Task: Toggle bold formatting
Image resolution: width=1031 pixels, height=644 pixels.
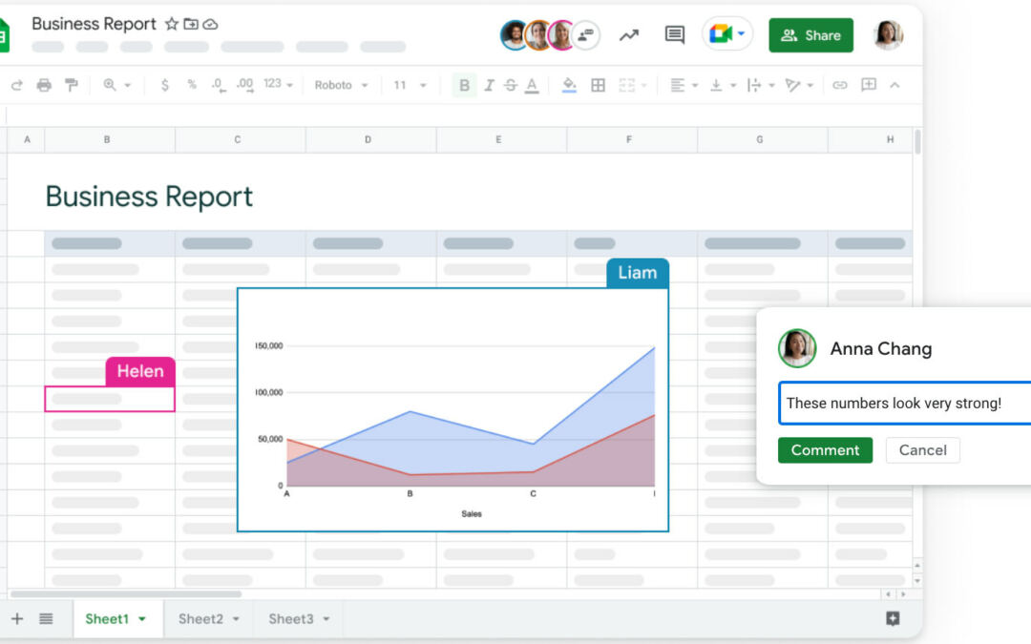Action: tap(464, 85)
